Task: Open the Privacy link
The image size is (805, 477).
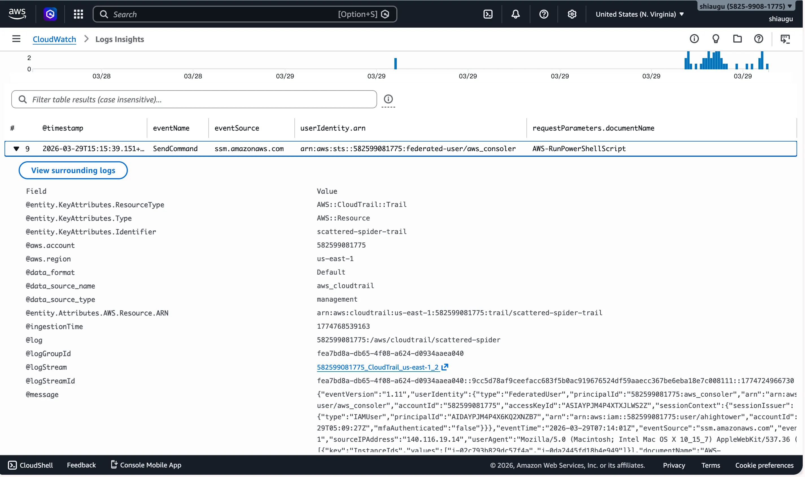Action: coord(674,465)
